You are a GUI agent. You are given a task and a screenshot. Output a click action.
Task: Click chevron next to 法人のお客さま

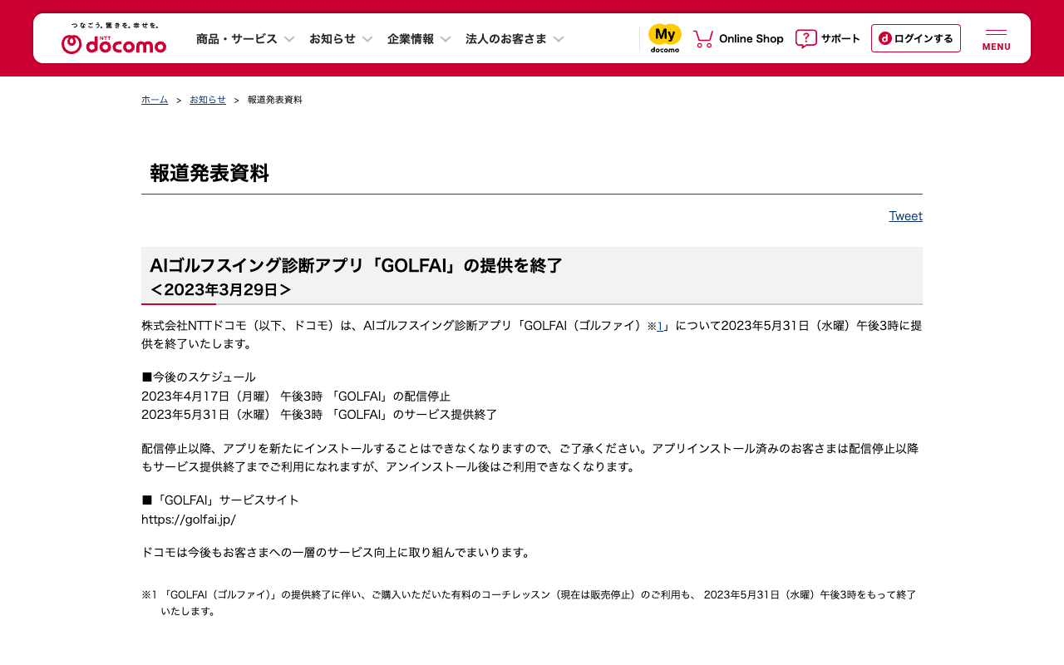pos(559,39)
